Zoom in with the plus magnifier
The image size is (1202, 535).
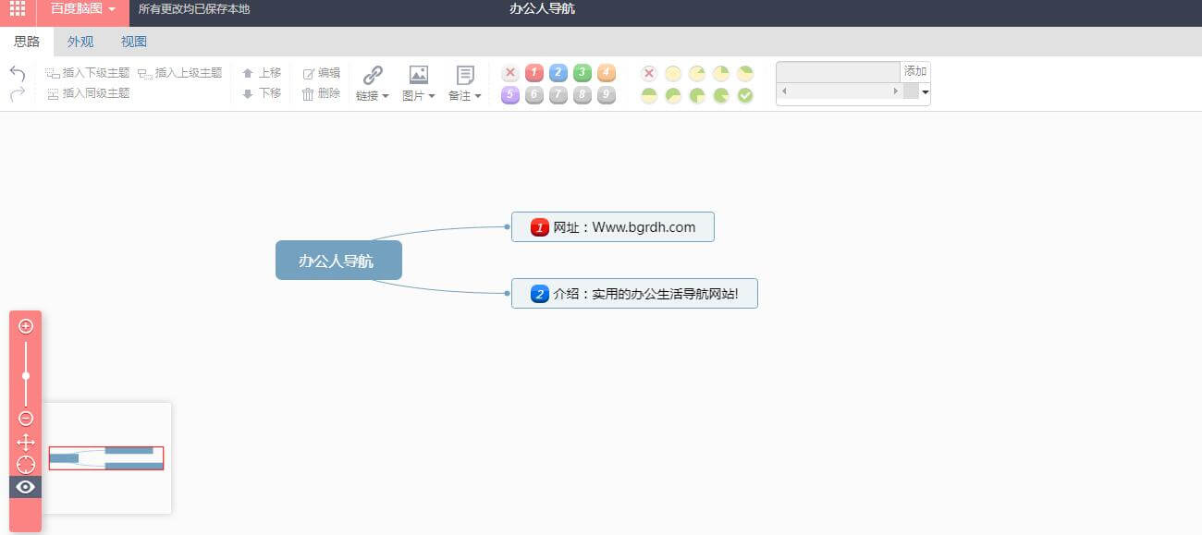coord(26,326)
